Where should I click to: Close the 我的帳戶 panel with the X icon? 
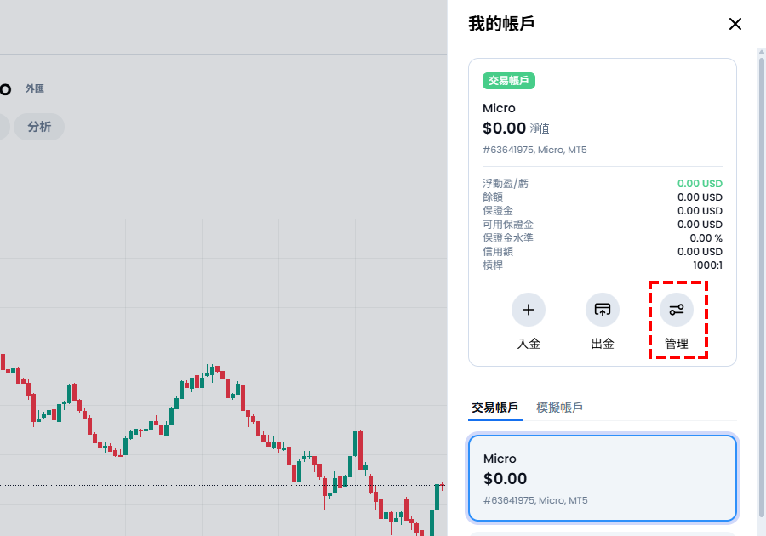tap(735, 24)
